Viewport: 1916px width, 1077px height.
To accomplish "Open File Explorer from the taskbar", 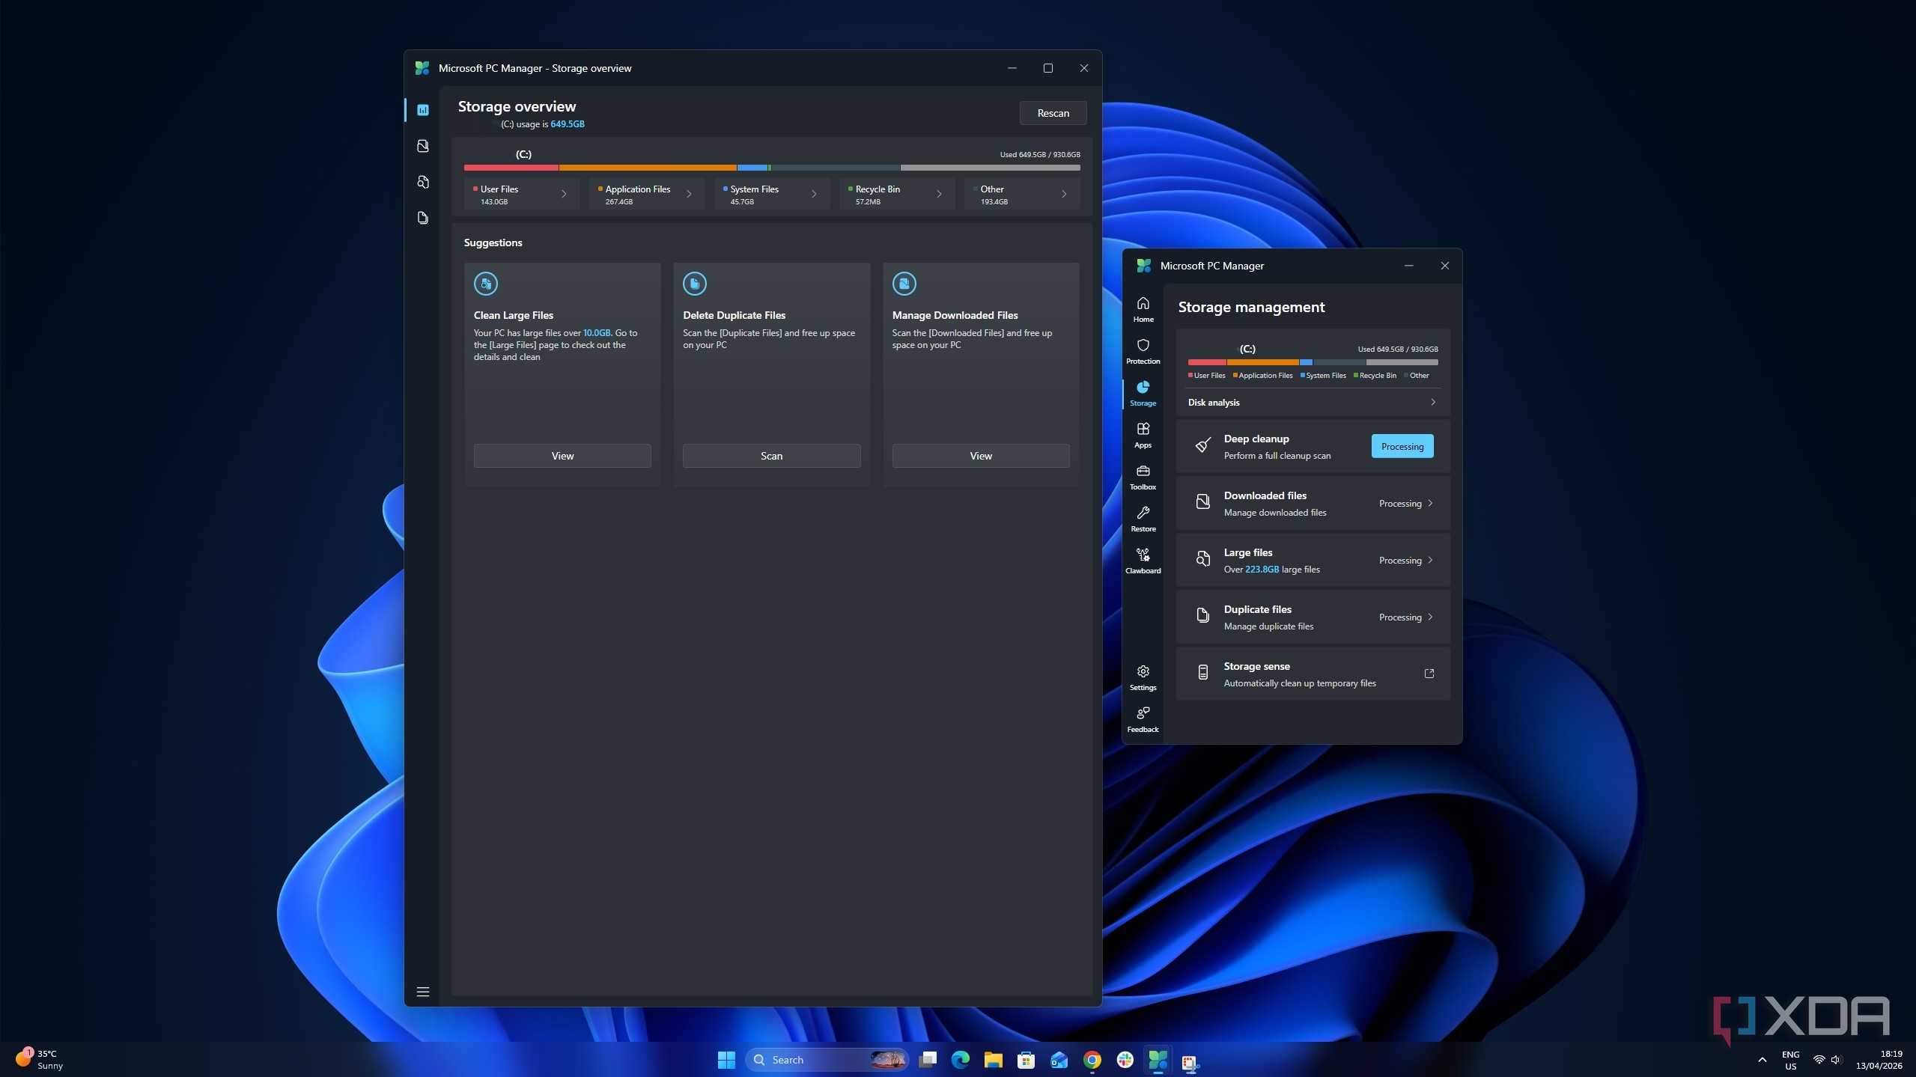I will coord(994,1060).
